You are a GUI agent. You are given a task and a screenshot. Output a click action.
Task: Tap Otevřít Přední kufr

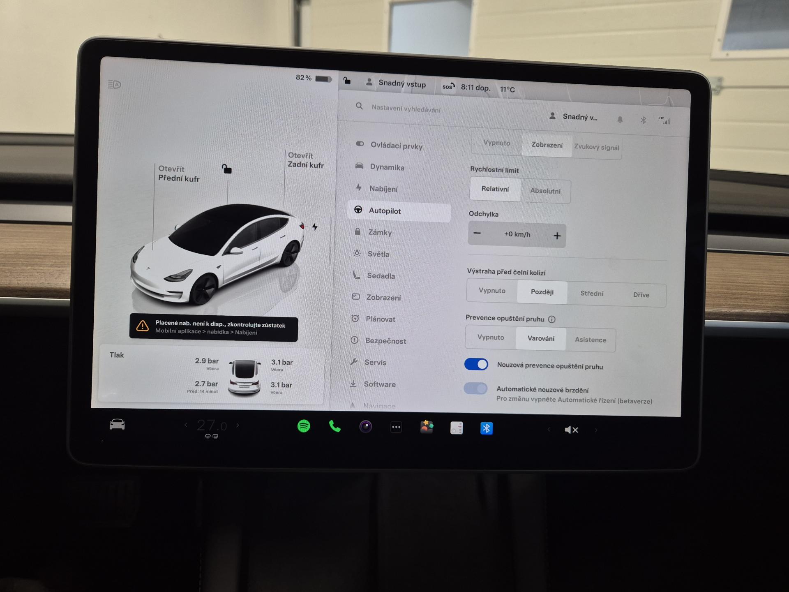[x=178, y=173]
